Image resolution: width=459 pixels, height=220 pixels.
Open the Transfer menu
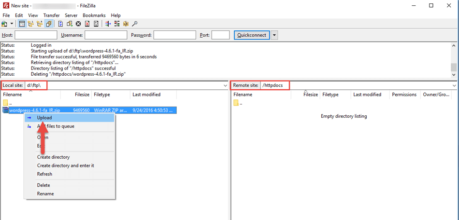51,15
